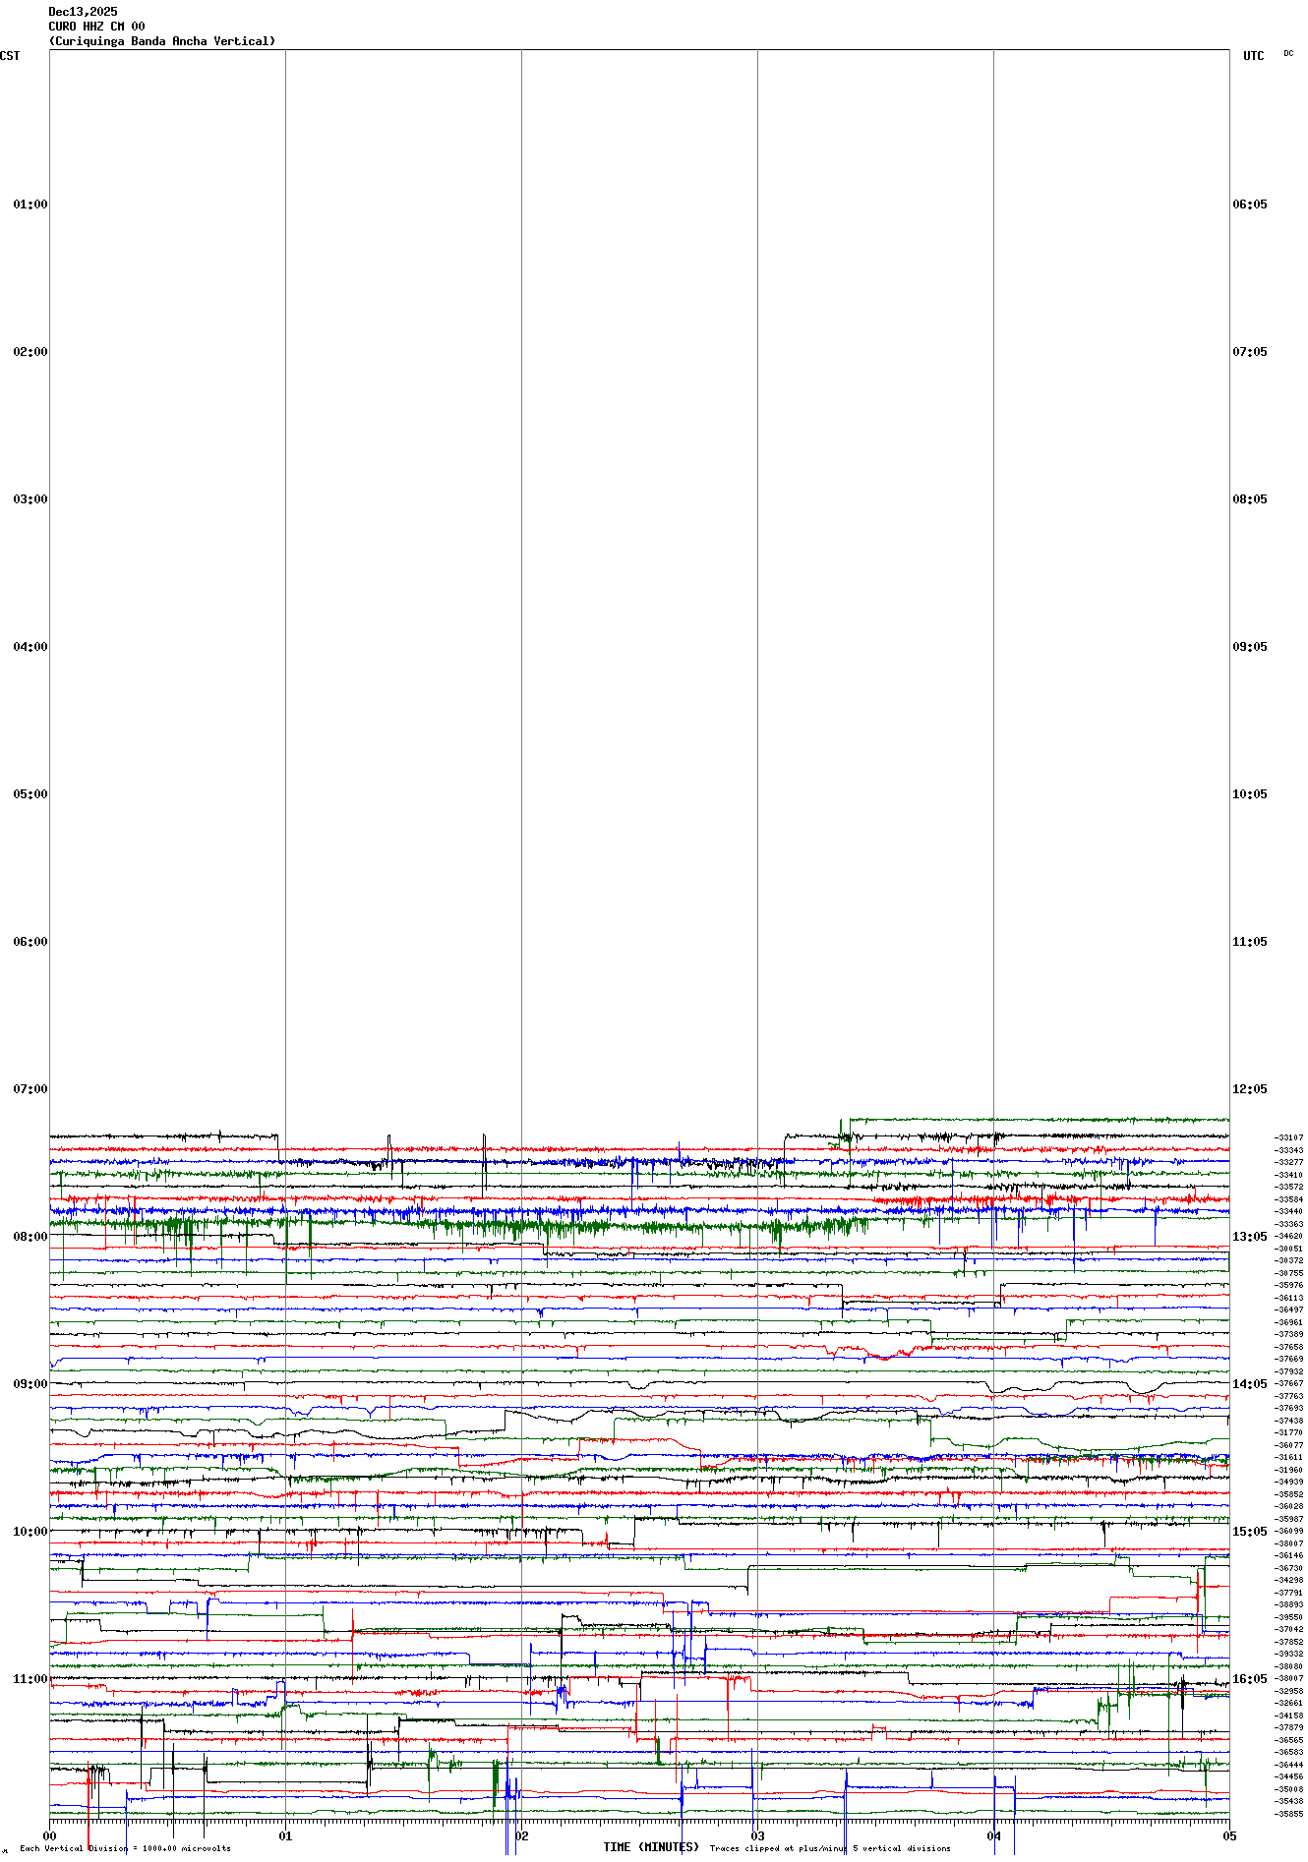Select the CURO HHZ CM 00 station label

[96, 27]
